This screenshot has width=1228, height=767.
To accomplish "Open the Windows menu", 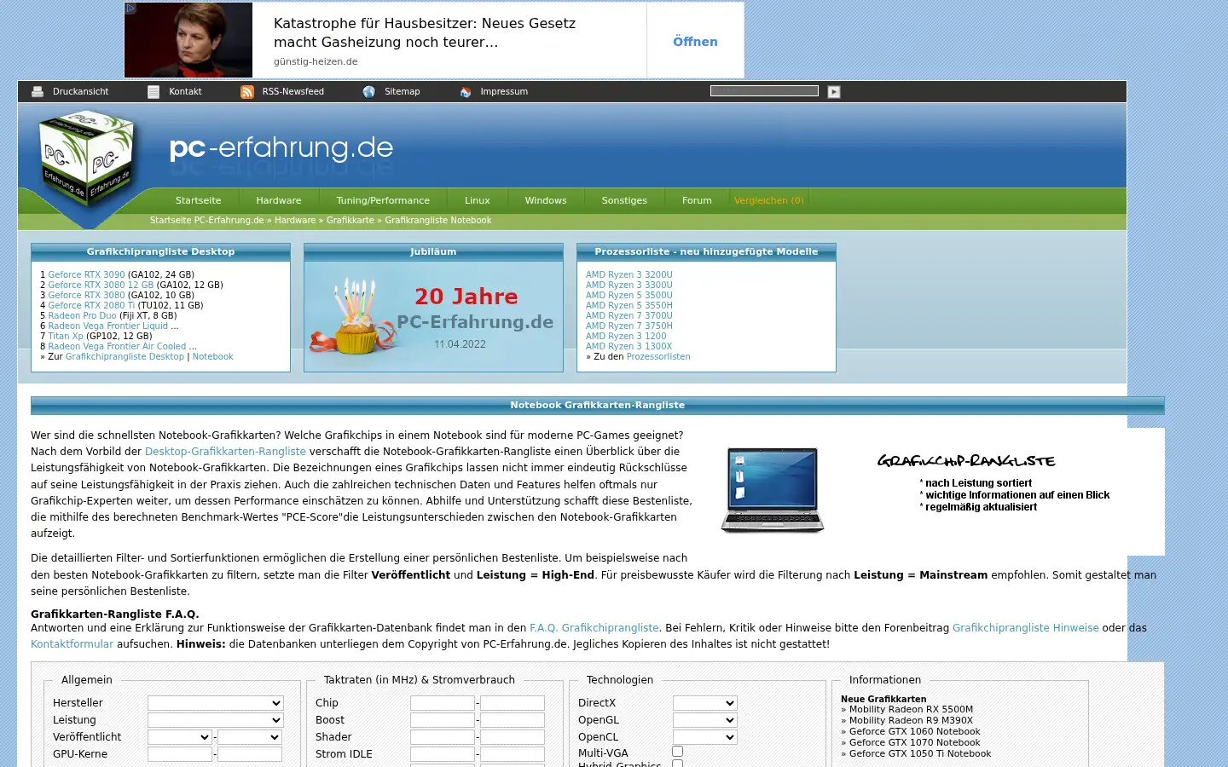I will (546, 201).
